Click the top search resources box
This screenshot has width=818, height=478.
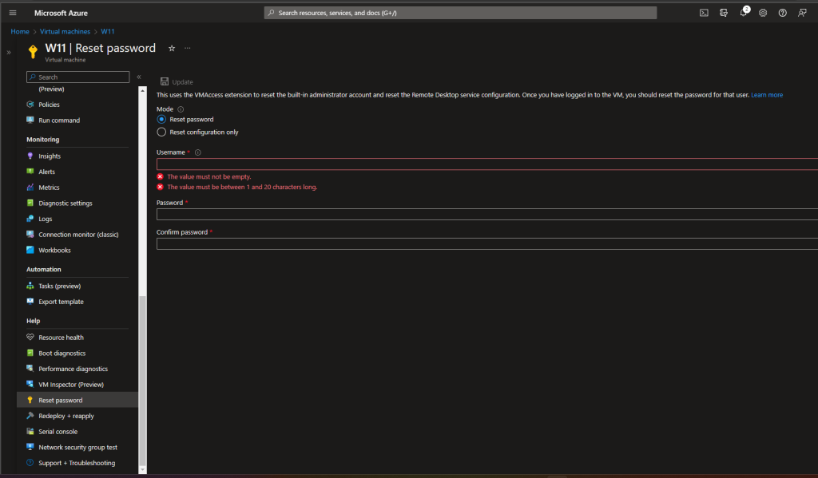460,13
